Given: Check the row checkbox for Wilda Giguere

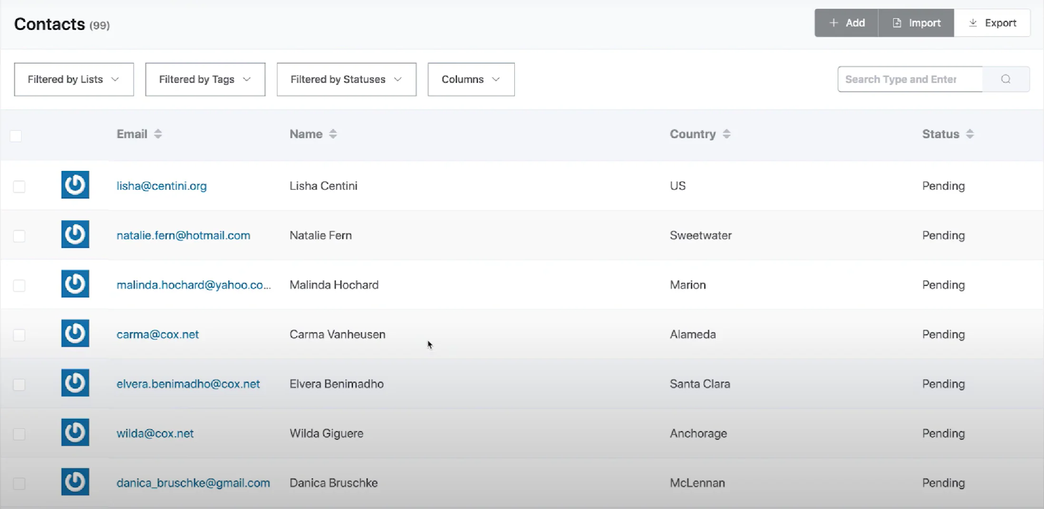Looking at the screenshot, I should click(19, 434).
